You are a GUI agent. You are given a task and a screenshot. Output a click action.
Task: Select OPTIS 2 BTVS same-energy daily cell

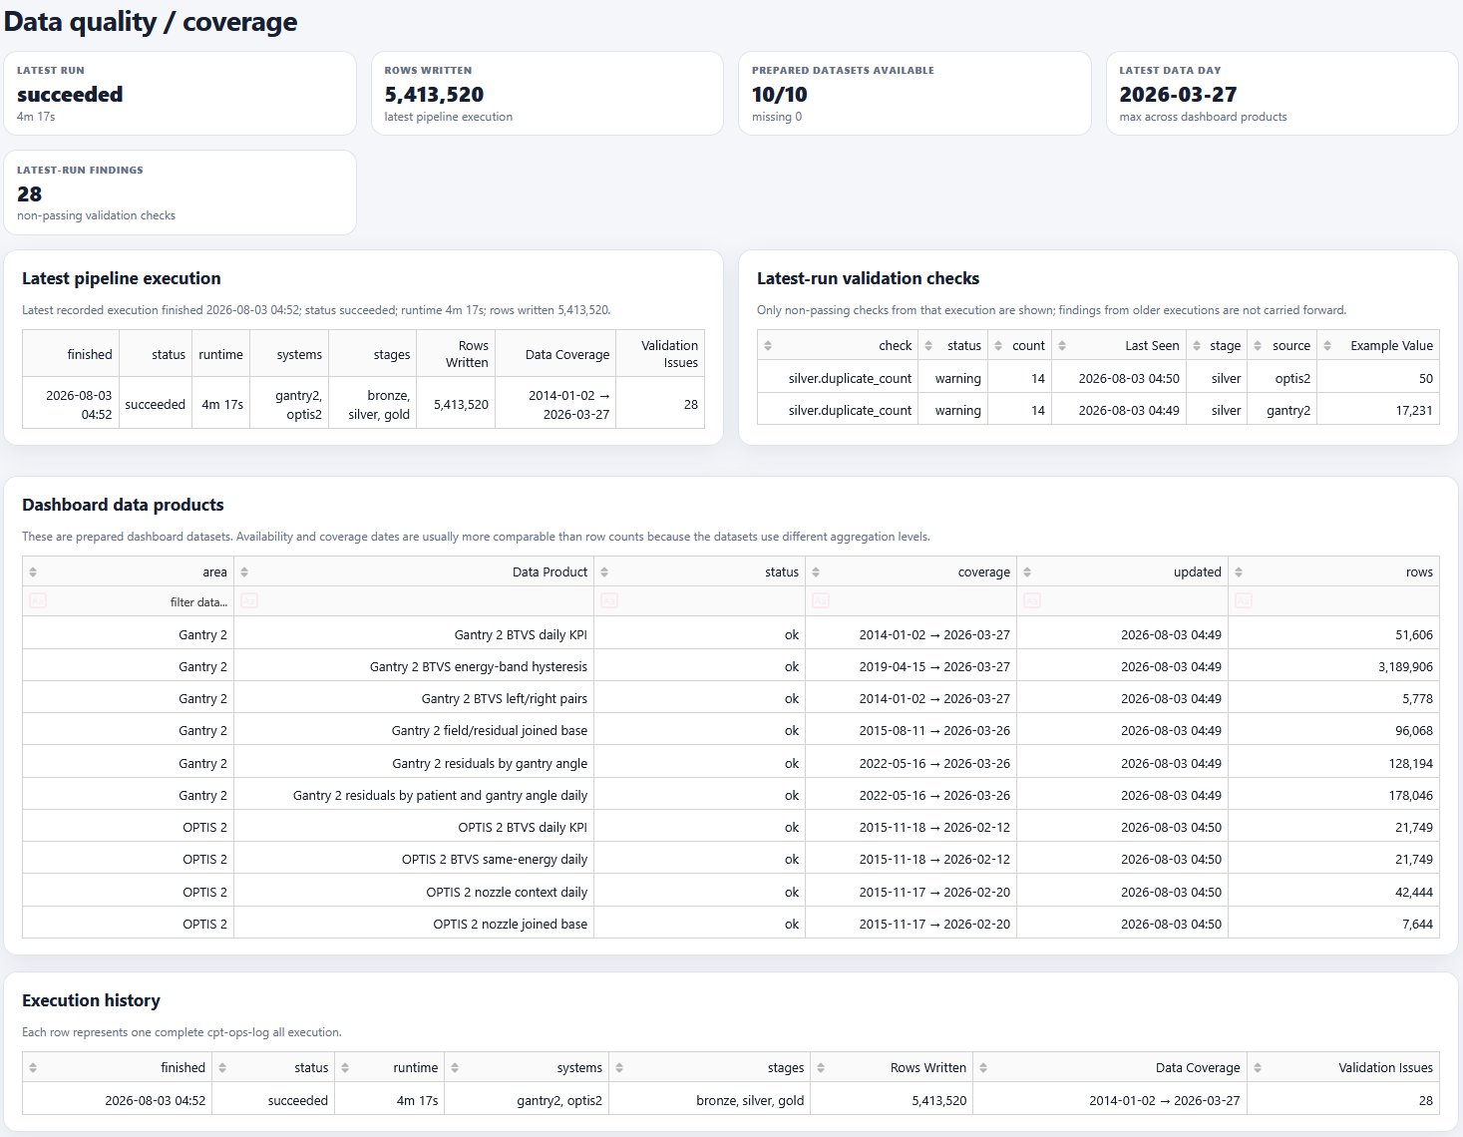(x=414, y=859)
